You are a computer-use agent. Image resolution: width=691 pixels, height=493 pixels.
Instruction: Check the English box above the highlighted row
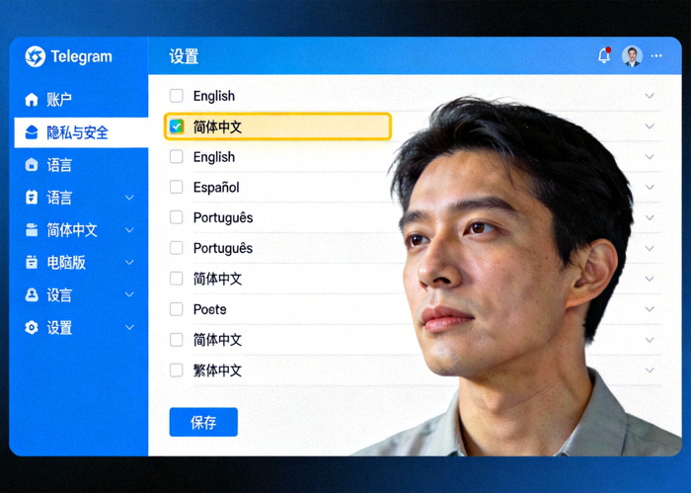pyautogui.click(x=177, y=96)
